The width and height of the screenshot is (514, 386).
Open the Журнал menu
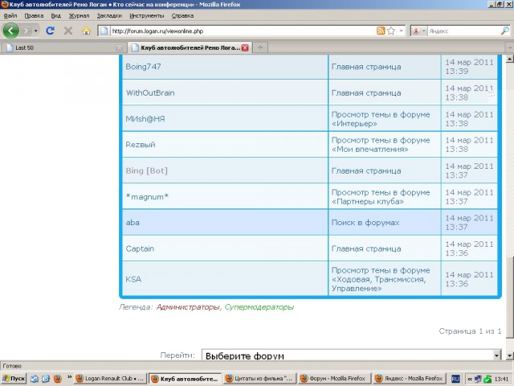(79, 16)
